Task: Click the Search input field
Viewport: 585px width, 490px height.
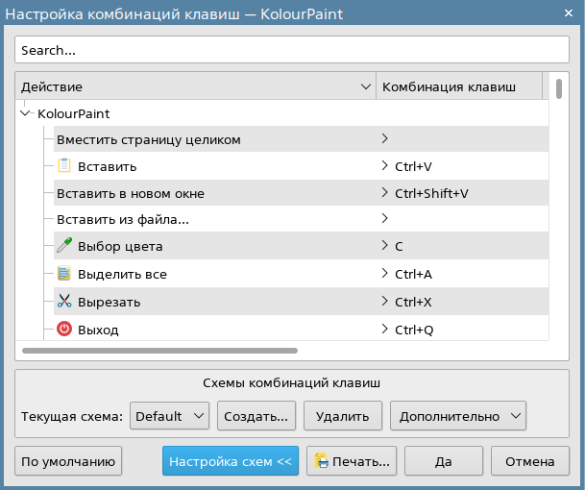Action: [292, 50]
